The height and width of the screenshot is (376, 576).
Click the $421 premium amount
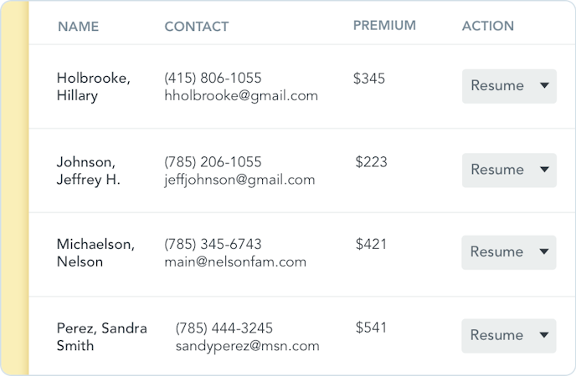[x=371, y=244]
